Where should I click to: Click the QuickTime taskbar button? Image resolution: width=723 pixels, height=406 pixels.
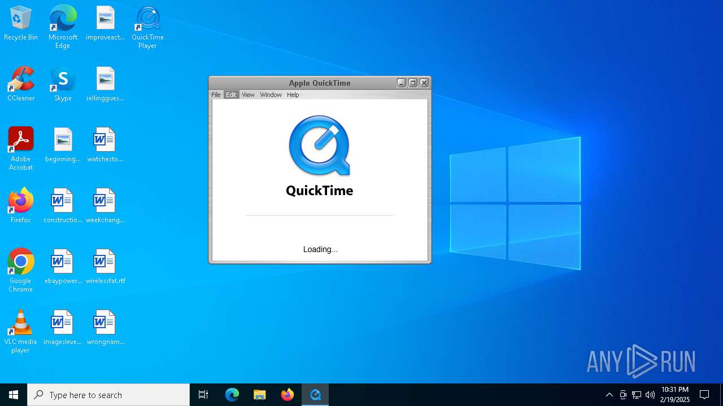(x=315, y=395)
